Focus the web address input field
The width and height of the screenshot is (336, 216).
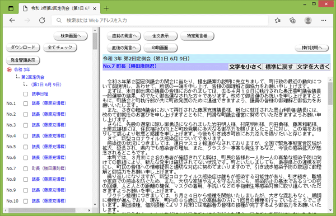point(160,20)
